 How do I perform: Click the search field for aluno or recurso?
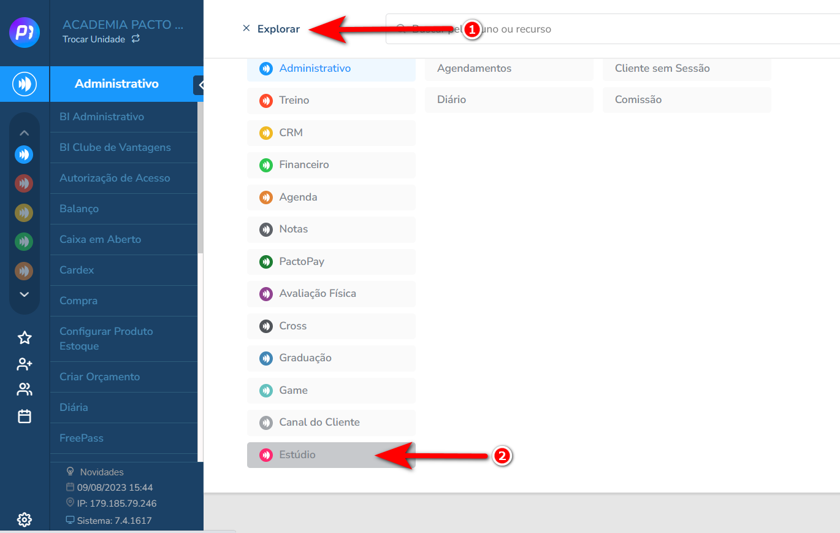pyautogui.click(x=613, y=29)
